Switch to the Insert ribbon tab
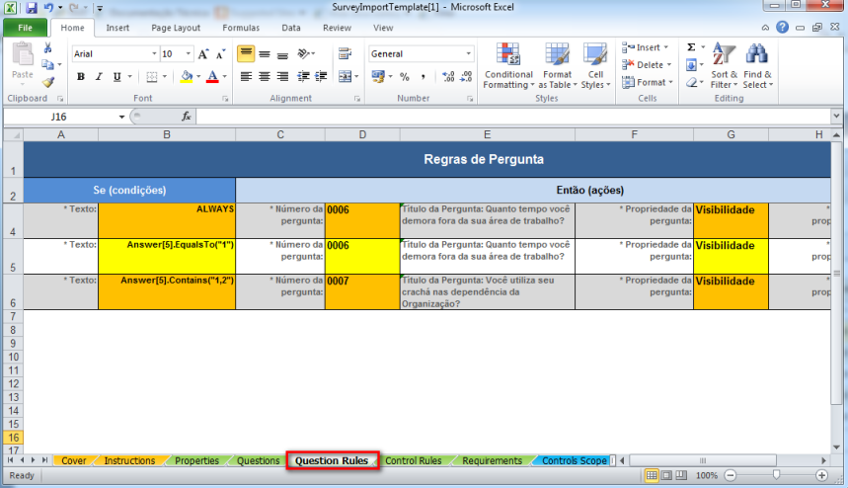 tap(117, 28)
